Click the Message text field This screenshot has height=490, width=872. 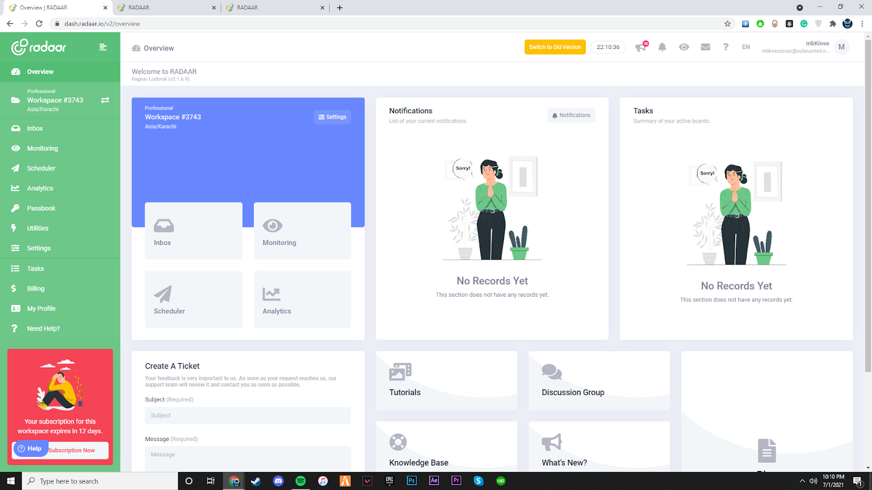point(248,458)
